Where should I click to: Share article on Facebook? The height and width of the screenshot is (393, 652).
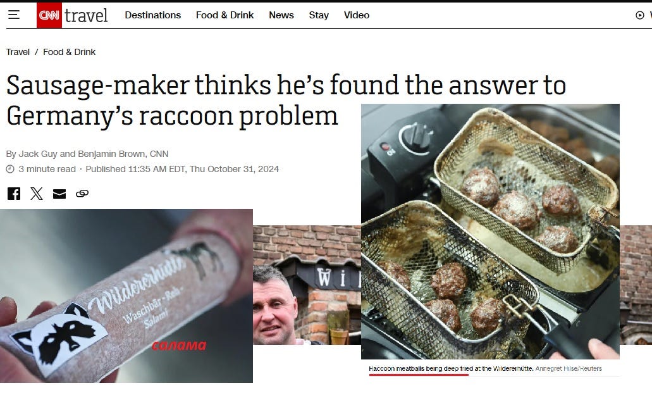point(14,194)
